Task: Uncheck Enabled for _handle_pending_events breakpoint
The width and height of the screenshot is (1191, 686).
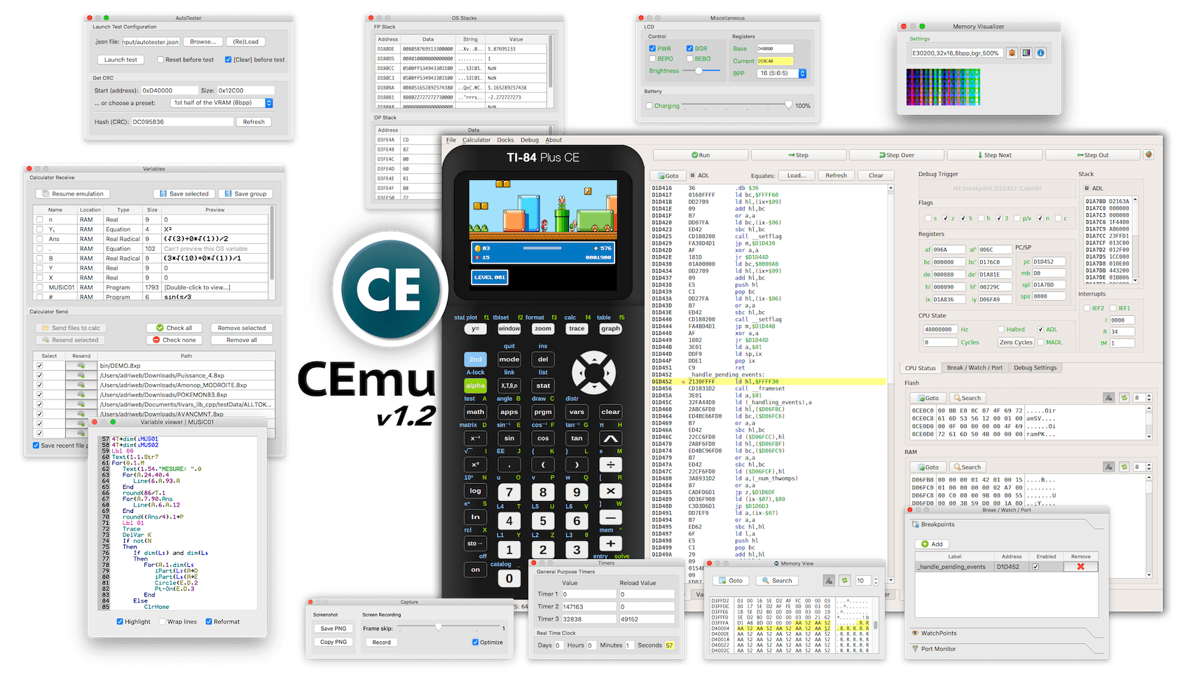Action: pos(1035,566)
